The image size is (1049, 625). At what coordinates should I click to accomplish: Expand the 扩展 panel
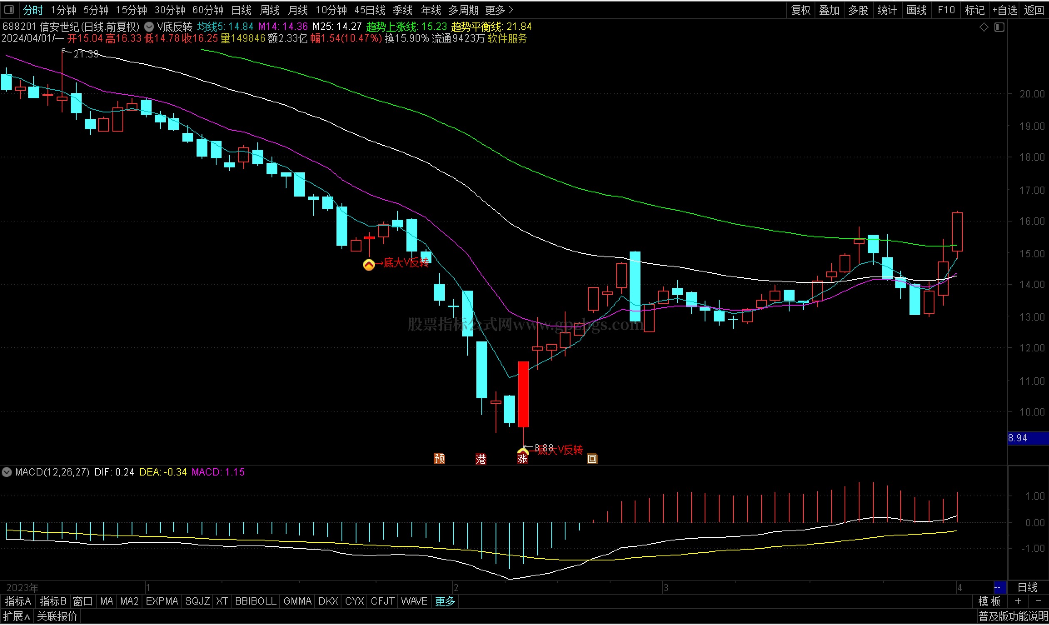click(17, 618)
